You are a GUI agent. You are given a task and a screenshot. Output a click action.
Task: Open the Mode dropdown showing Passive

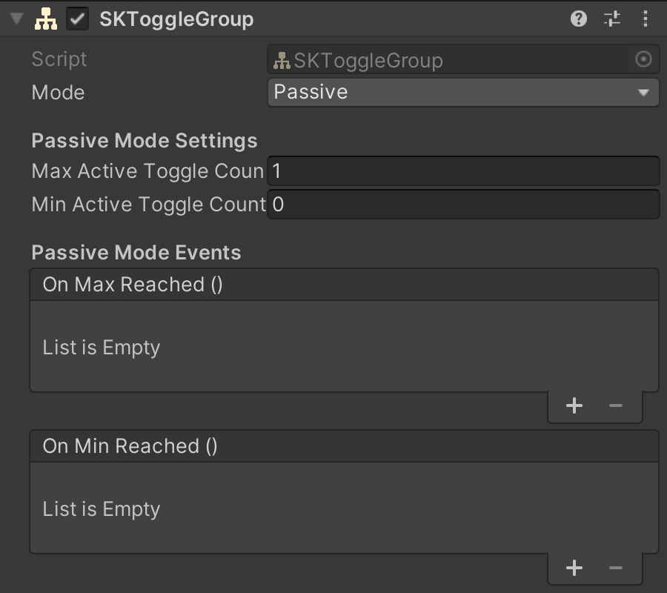click(462, 93)
